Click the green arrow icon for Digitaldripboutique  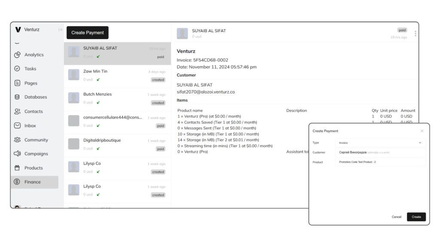(98, 148)
